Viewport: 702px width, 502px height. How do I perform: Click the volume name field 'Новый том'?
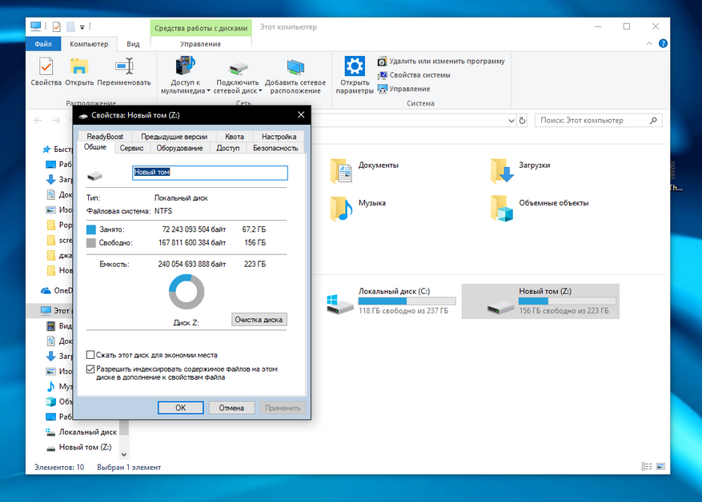click(x=210, y=173)
